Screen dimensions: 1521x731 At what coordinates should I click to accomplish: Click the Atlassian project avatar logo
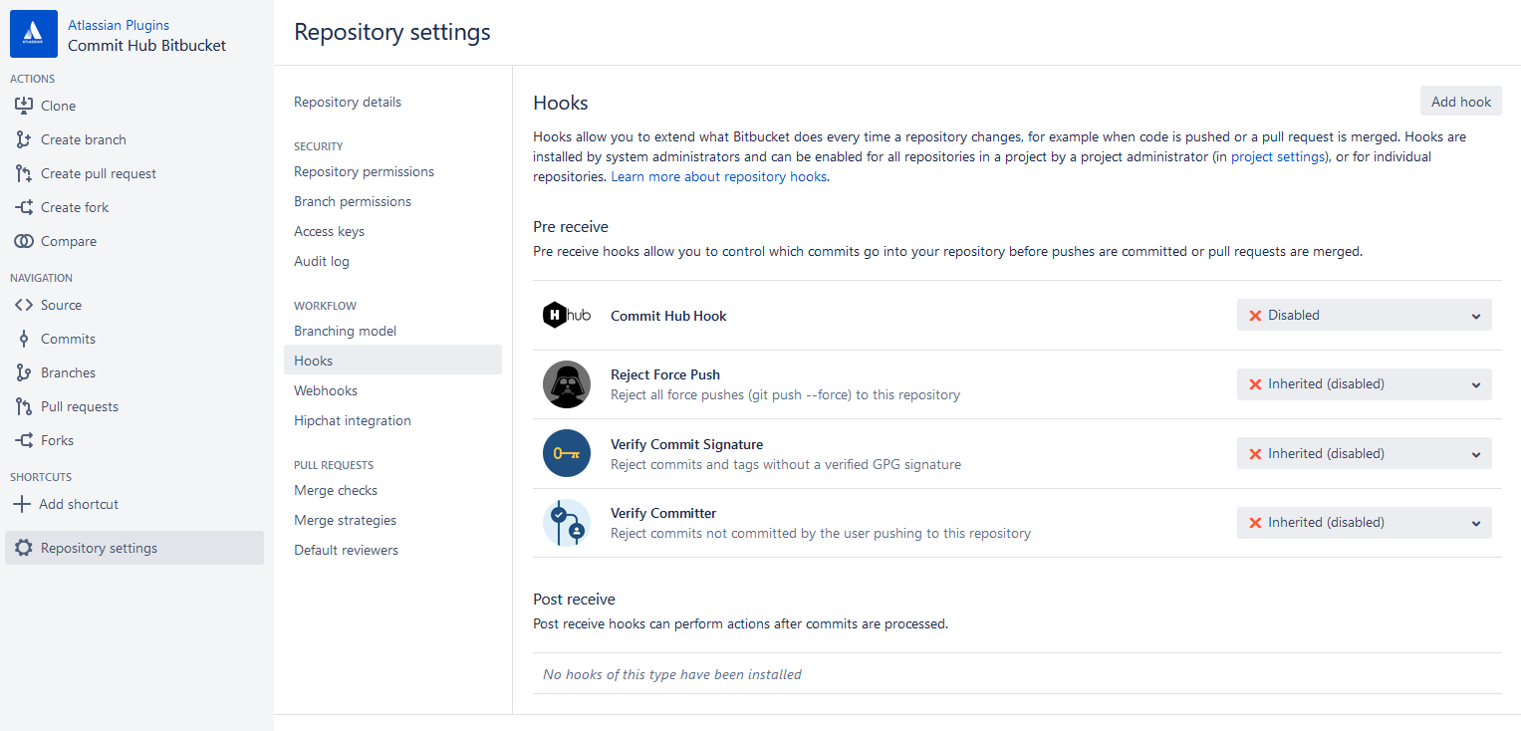(34, 34)
